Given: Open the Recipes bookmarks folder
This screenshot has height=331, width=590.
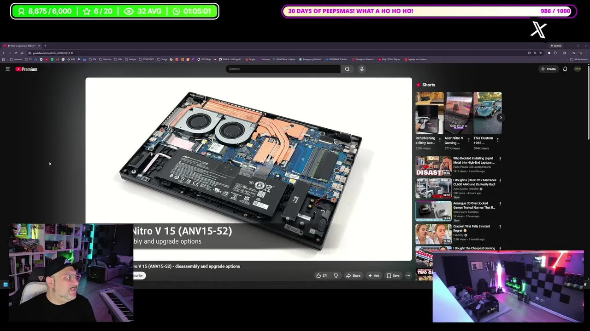Looking at the screenshot, I should [x=131, y=59].
